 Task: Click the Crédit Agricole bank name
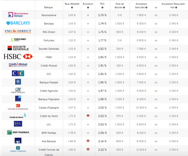coord(49,91)
